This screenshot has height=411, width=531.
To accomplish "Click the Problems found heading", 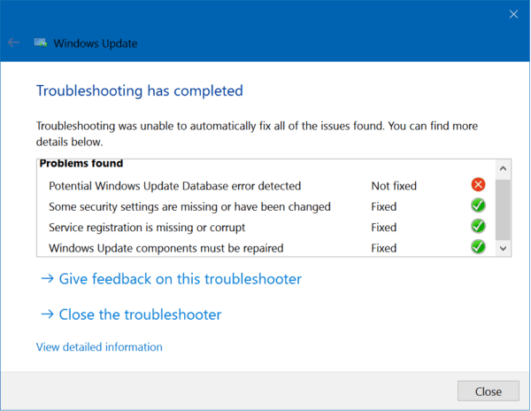I will click(81, 163).
